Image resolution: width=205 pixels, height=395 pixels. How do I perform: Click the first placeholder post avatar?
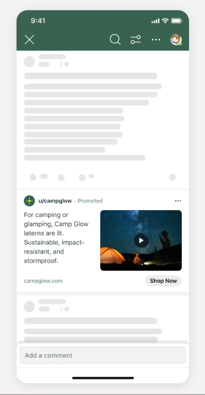click(x=29, y=62)
